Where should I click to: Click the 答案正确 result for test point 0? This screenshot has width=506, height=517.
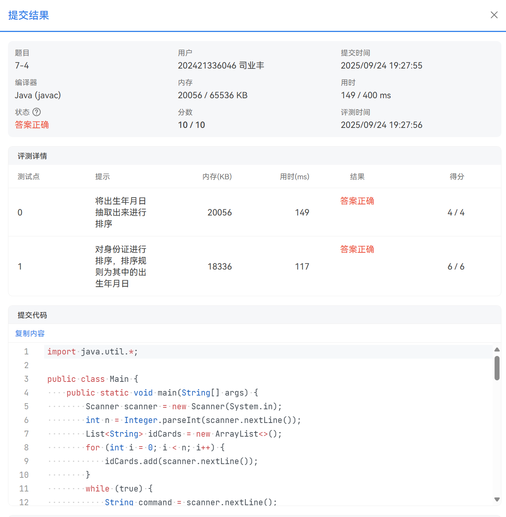click(x=357, y=201)
